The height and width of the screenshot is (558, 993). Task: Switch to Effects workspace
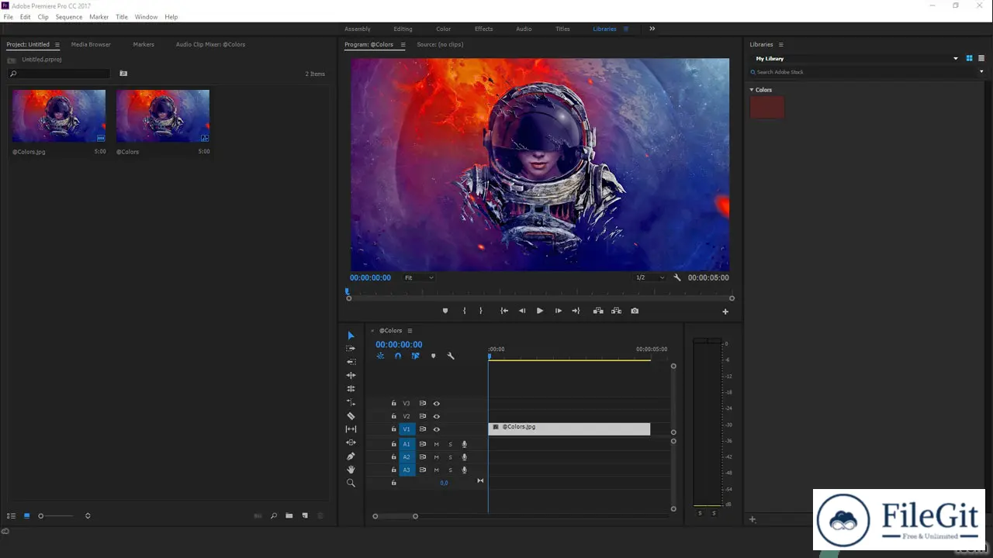pyautogui.click(x=483, y=29)
